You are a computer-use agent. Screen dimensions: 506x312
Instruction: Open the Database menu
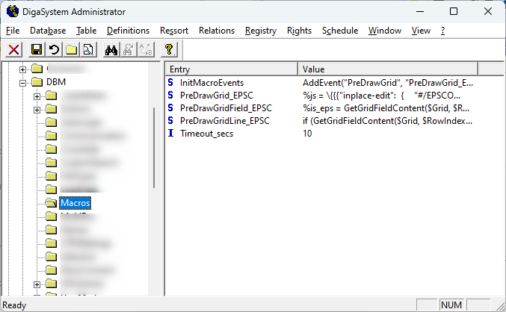tap(48, 31)
